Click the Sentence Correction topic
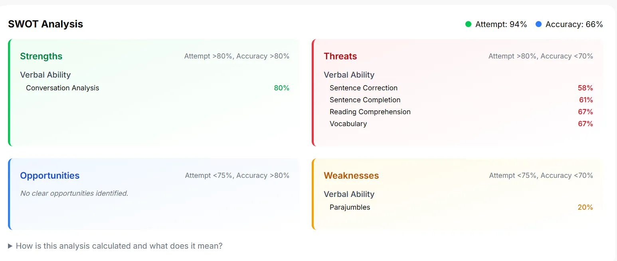This screenshot has width=617, height=261. click(x=364, y=88)
